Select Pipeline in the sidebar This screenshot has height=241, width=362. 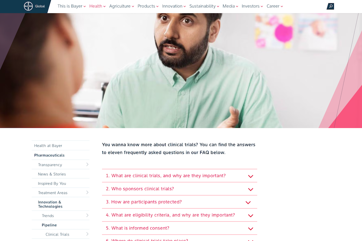pyautogui.click(x=49, y=225)
